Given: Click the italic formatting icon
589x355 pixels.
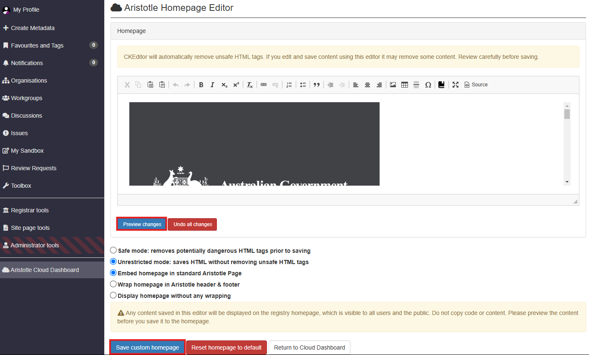Looking at the screenshot, I should (212, 85).
